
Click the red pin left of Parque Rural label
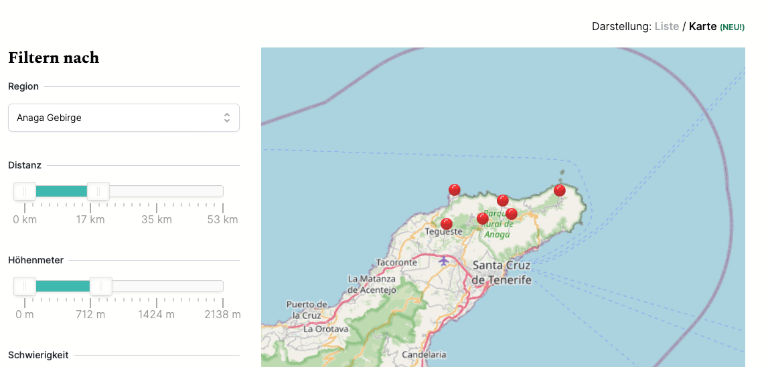point(482,219)
